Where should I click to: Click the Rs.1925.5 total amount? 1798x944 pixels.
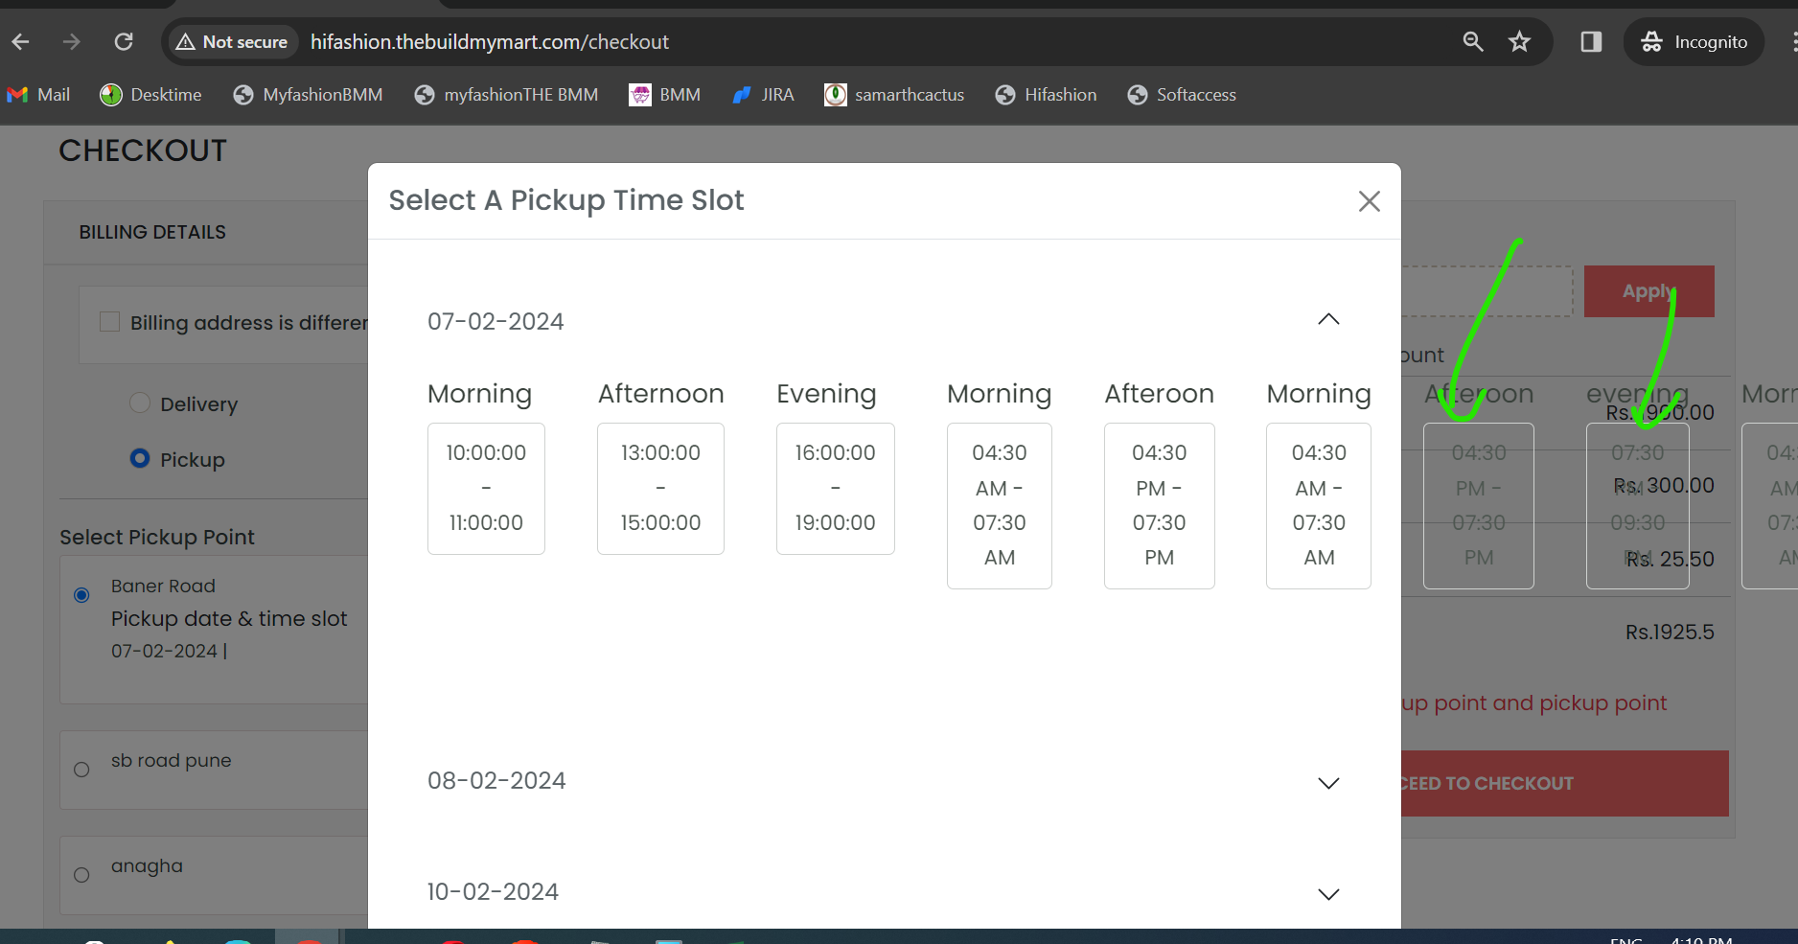1670,632
